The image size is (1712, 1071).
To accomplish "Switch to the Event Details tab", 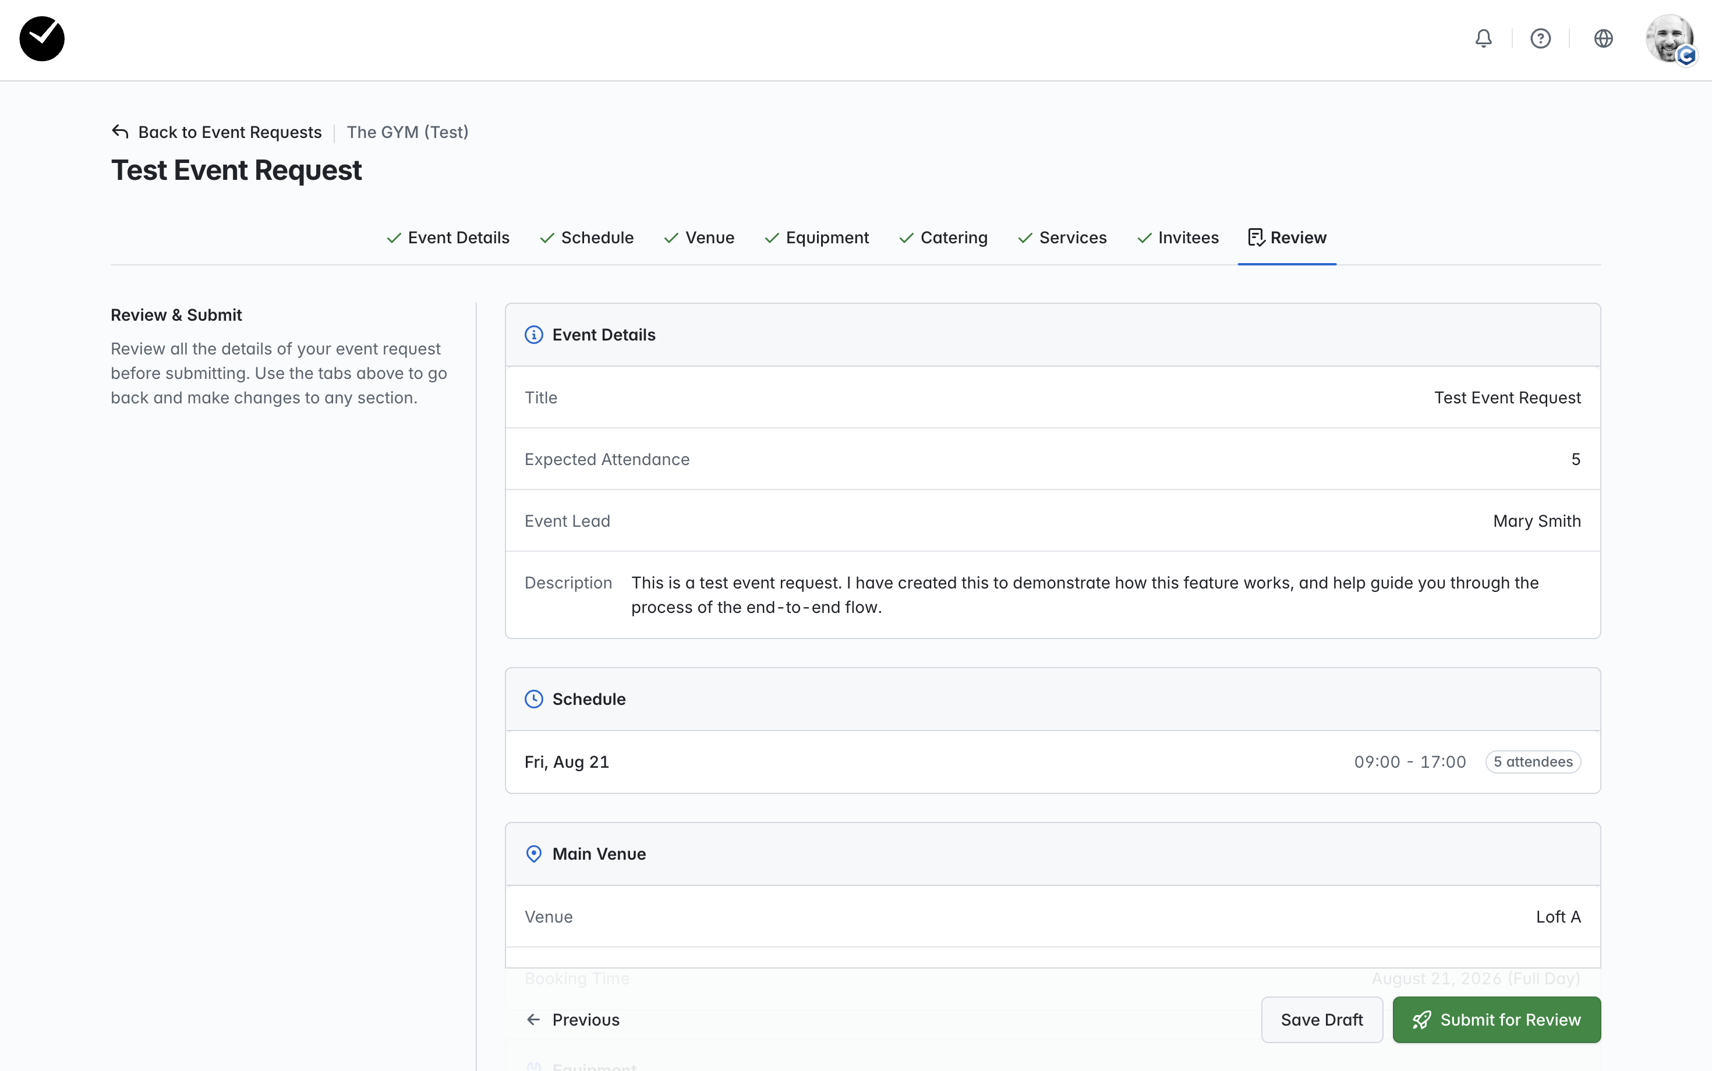I will (x=448, y=238).
